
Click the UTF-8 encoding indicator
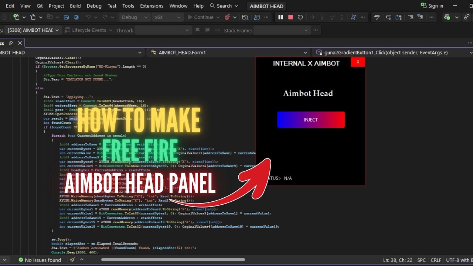click(x=459, y=260)
